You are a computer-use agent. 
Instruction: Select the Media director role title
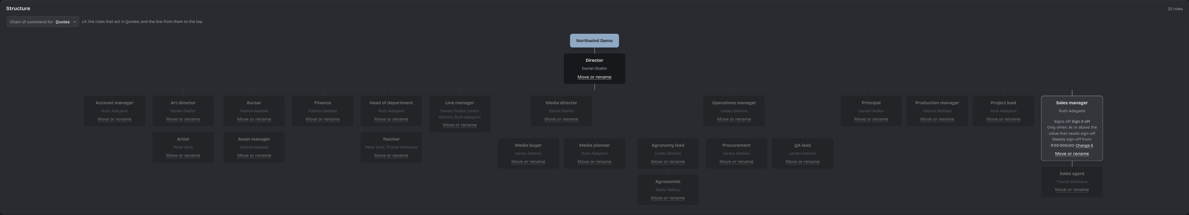point(561,103)
